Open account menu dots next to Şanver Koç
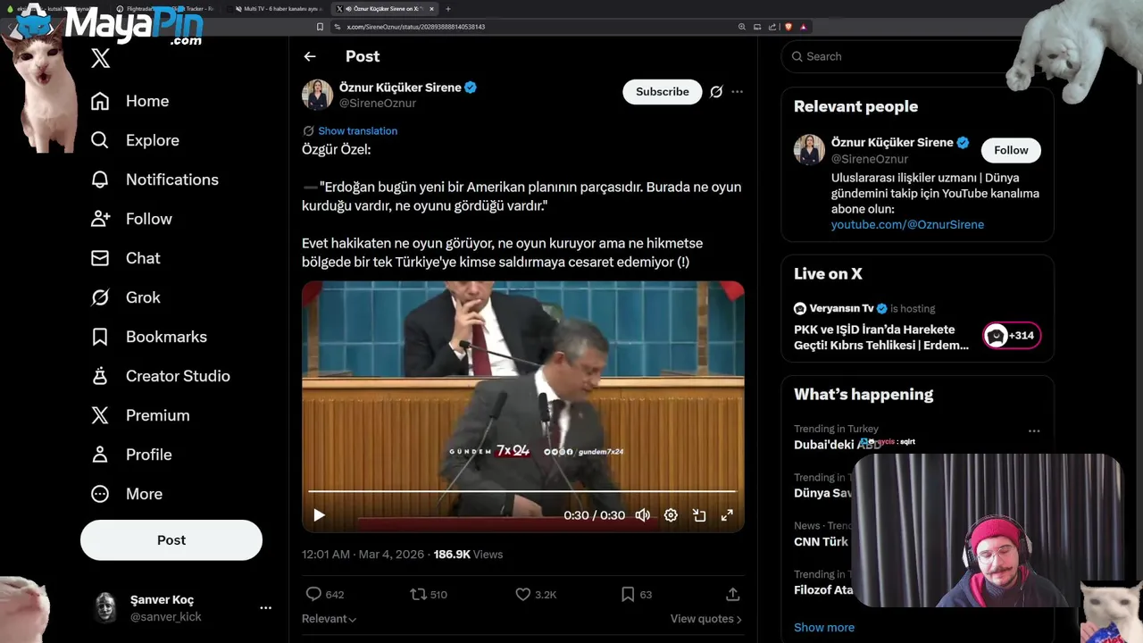The image size is (1143, 643). pyautogui.click(x=265, y=607)
